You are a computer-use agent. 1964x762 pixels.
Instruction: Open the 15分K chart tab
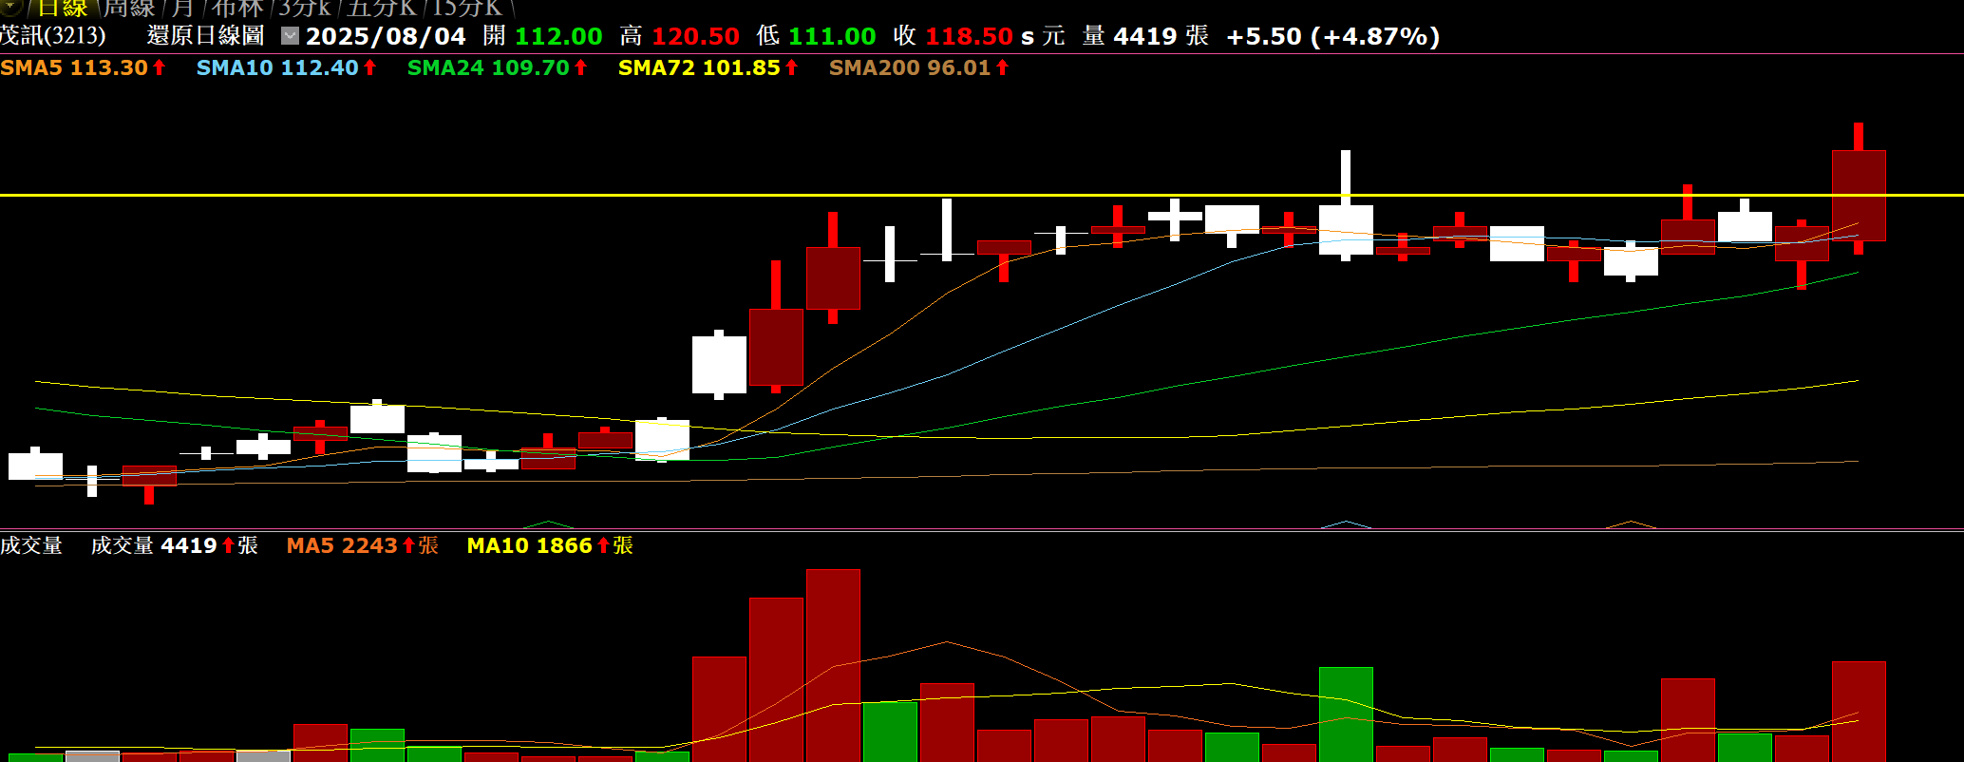[467, 8]
